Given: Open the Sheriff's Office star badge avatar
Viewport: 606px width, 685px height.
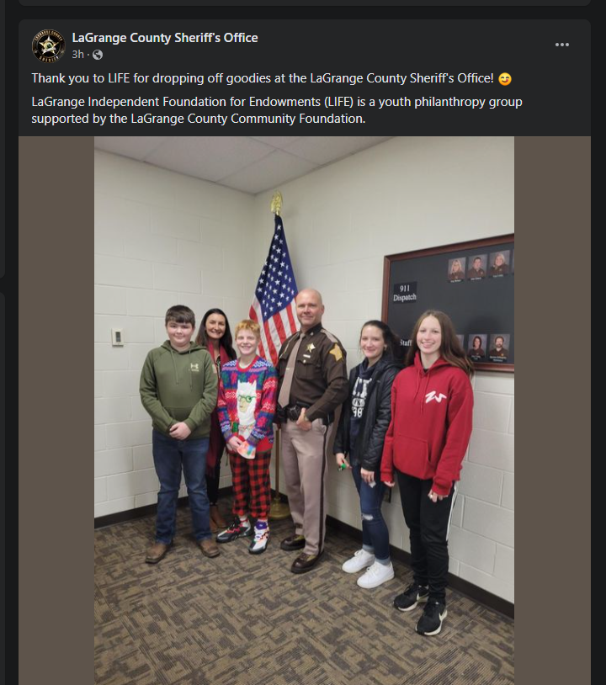Looking at the screenshot, I should [x=49, y=46].
